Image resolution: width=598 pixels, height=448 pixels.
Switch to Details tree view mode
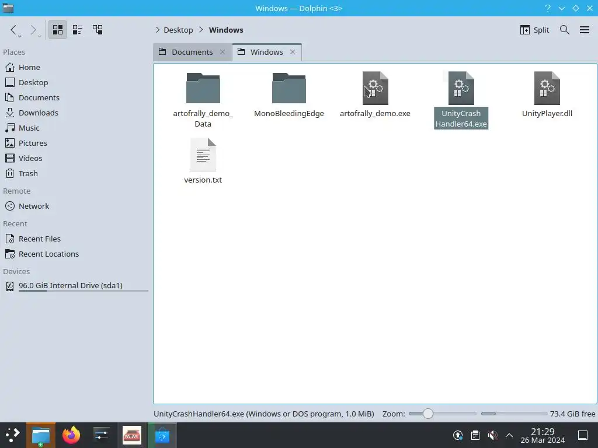[x=98, y=30]
